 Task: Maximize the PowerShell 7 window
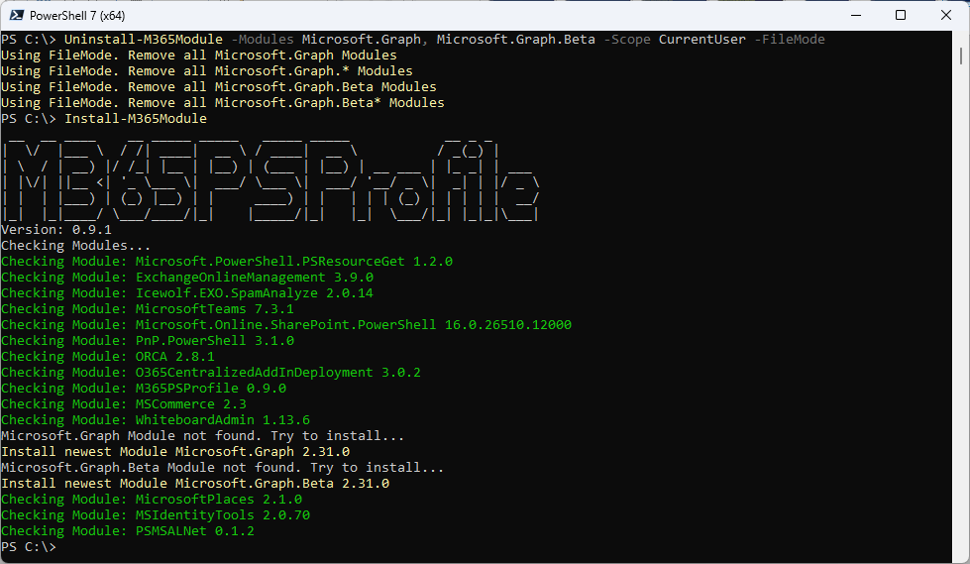coord(901,15)
